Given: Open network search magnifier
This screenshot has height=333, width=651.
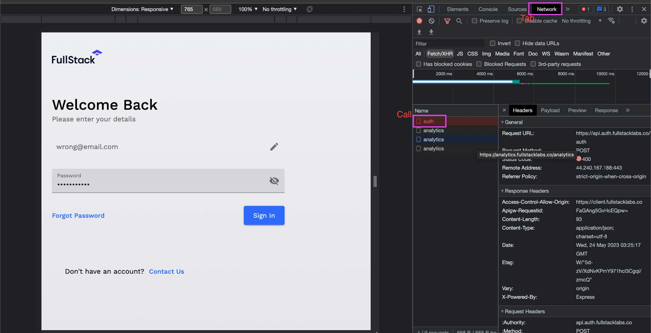Looking at the screenshot, I should click(x=459, y=21).
